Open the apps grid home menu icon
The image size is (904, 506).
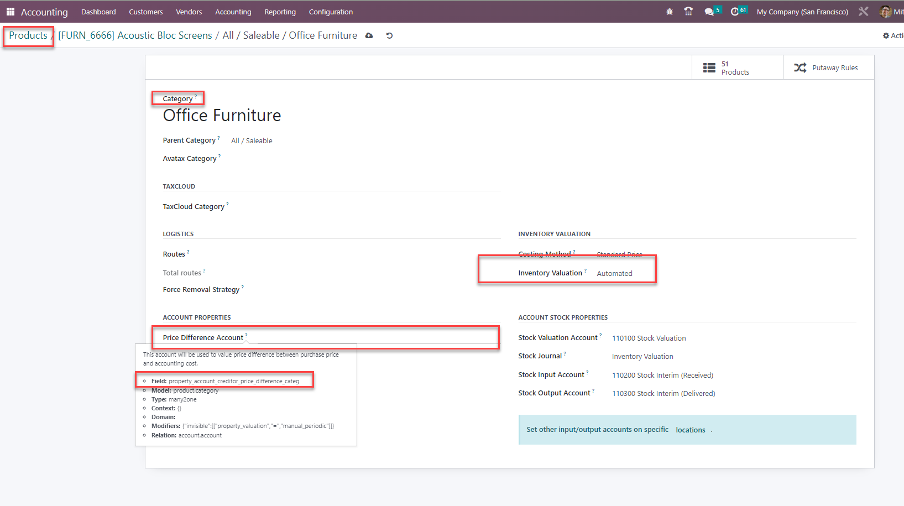click(10, 12)
